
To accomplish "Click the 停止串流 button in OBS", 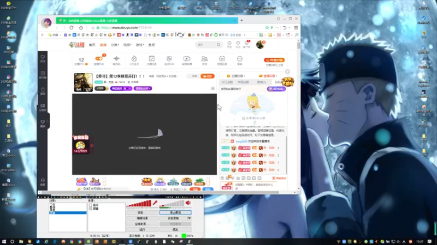I will pos(175,212).
